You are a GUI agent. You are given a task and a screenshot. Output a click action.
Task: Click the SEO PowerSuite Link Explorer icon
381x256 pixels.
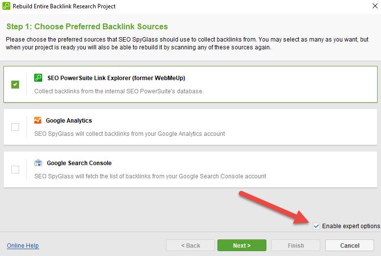38,78
